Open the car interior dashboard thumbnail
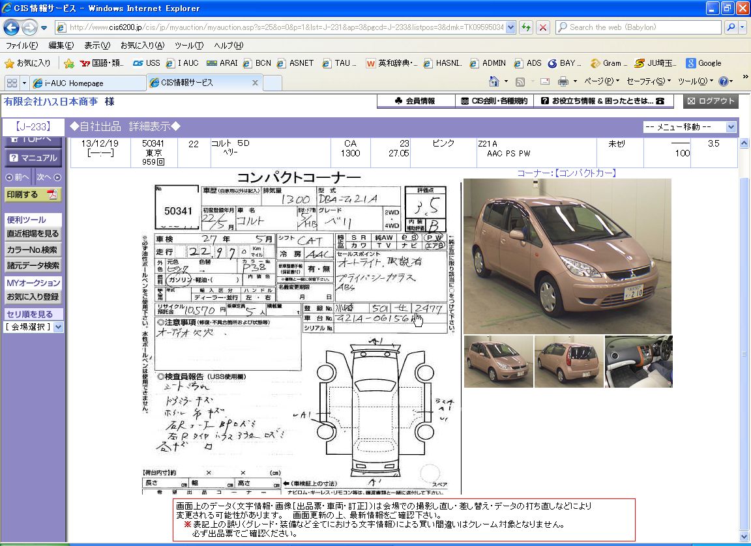Viewport: 751px width, 546px height. tap(638, 362)
